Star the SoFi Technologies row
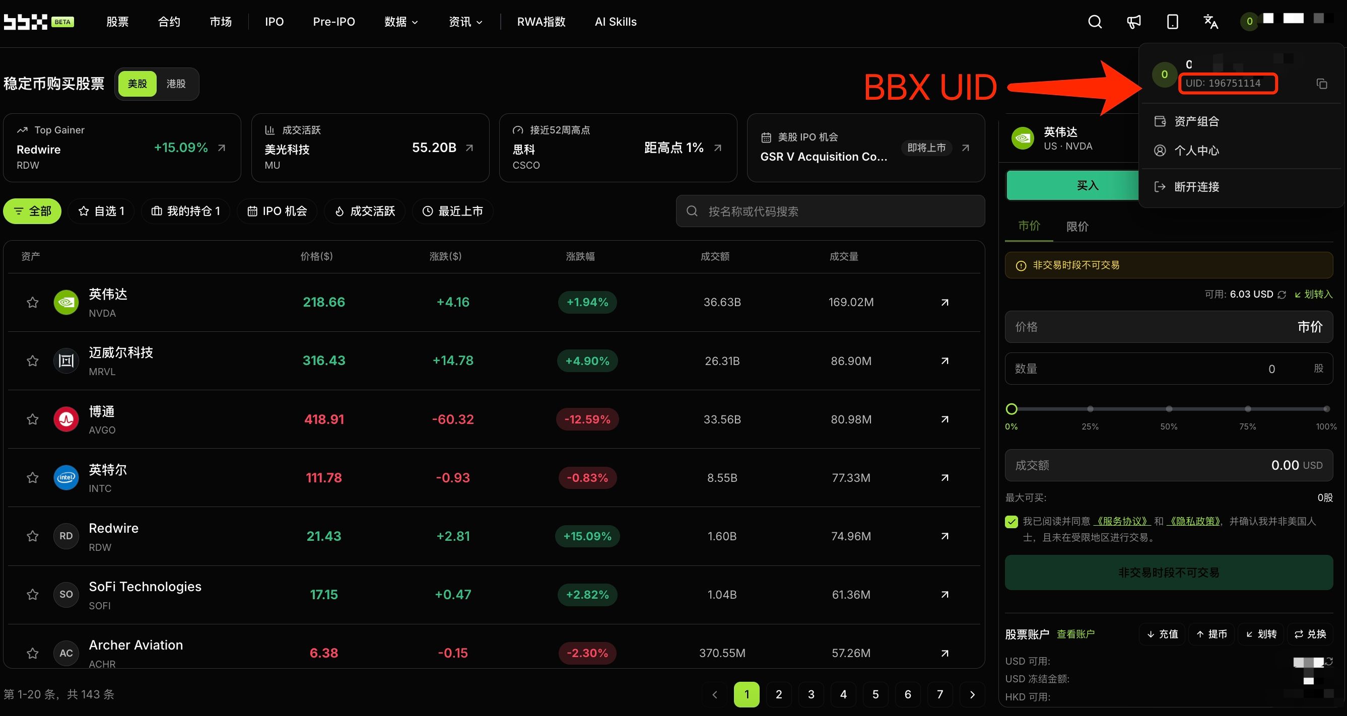 [32, 595]
